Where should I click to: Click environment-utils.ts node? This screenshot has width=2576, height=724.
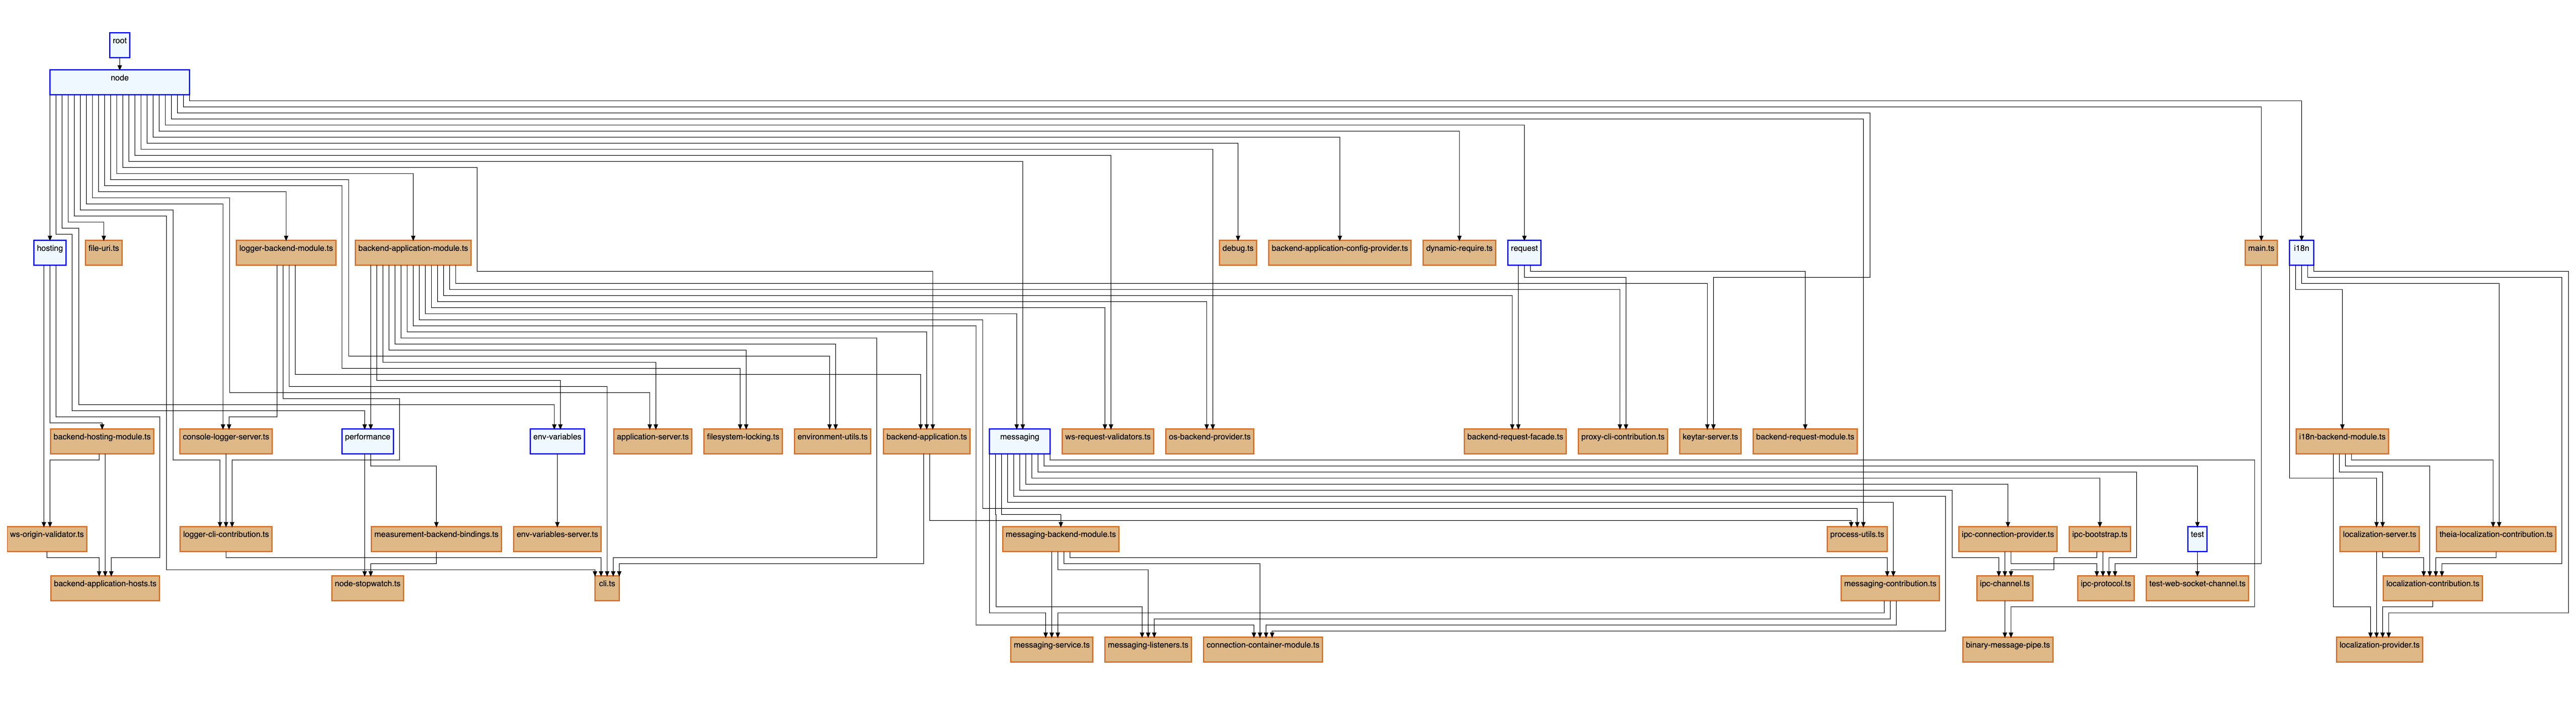click(832, 441)
